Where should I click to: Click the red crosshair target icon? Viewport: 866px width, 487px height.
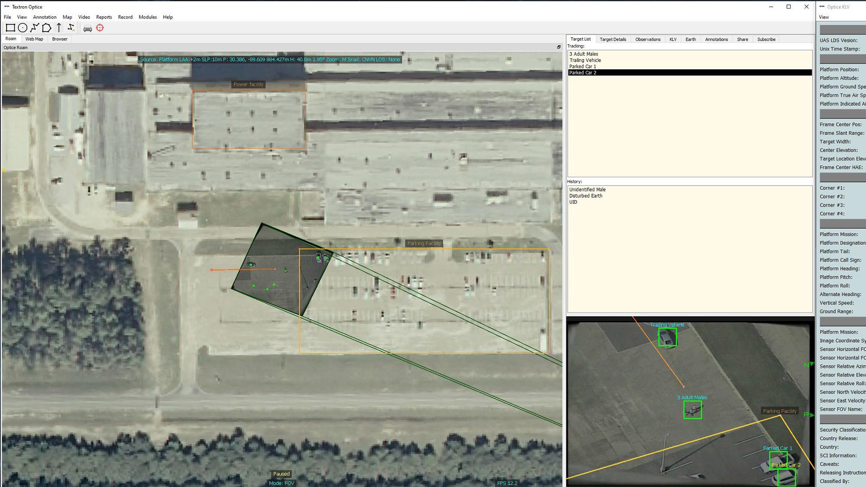coord(100,28)
